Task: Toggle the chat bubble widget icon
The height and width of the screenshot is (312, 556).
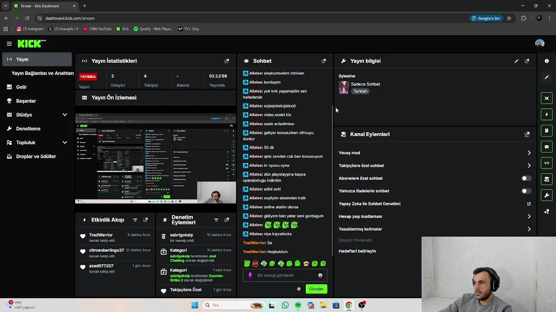Action: point(547,147)
